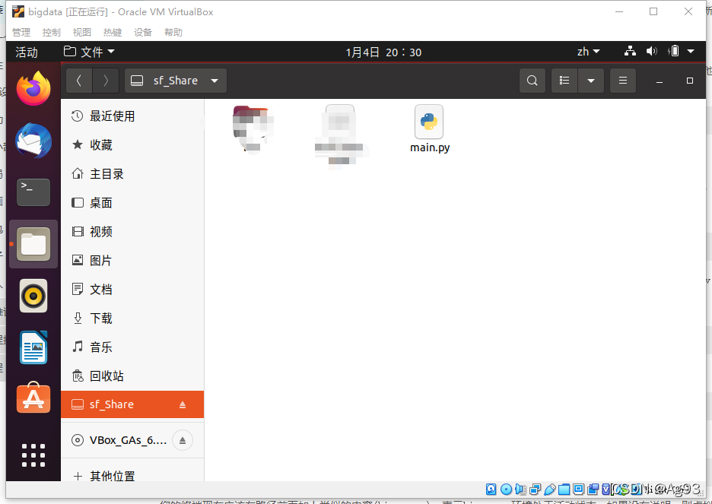The height and width of the screenshot is (504, 712).
Task: Eject the VBox_GAs disc
Action: pyautogui.click(x=183, y=440)
